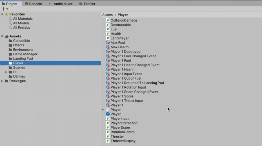This screenshot has height=146, width=262.
Task: Switch to the Console tab
Action: [33, 4]
